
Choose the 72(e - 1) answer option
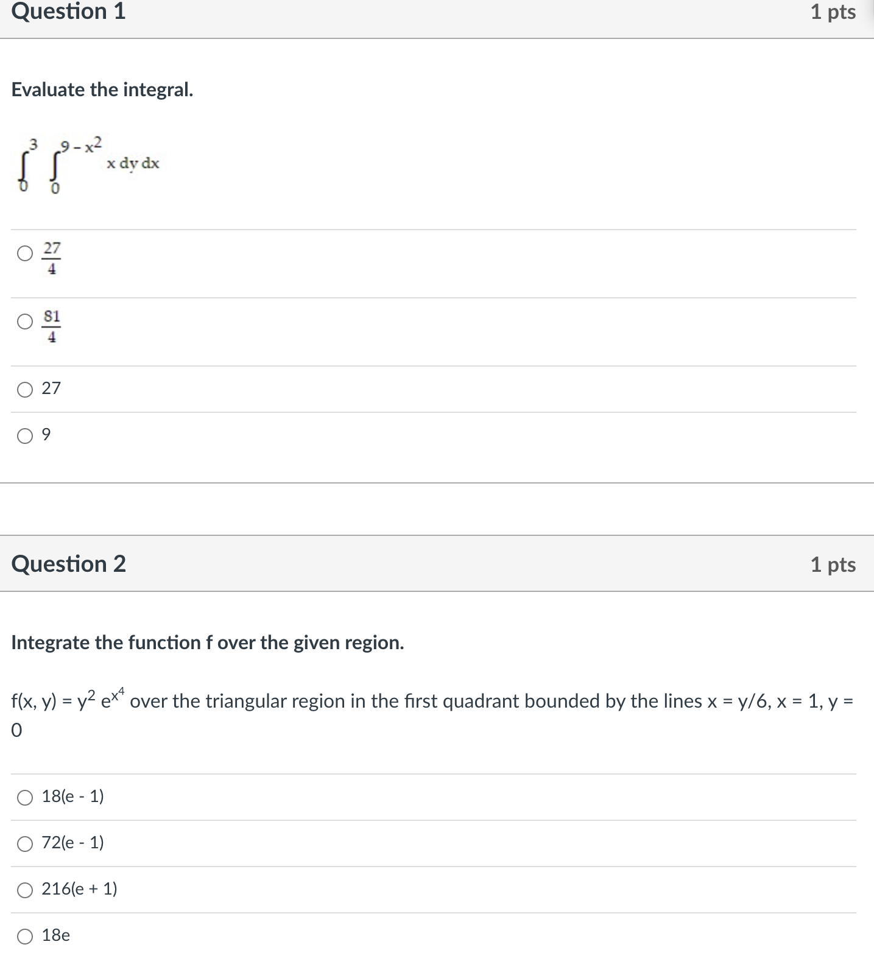tap(26, 845)
